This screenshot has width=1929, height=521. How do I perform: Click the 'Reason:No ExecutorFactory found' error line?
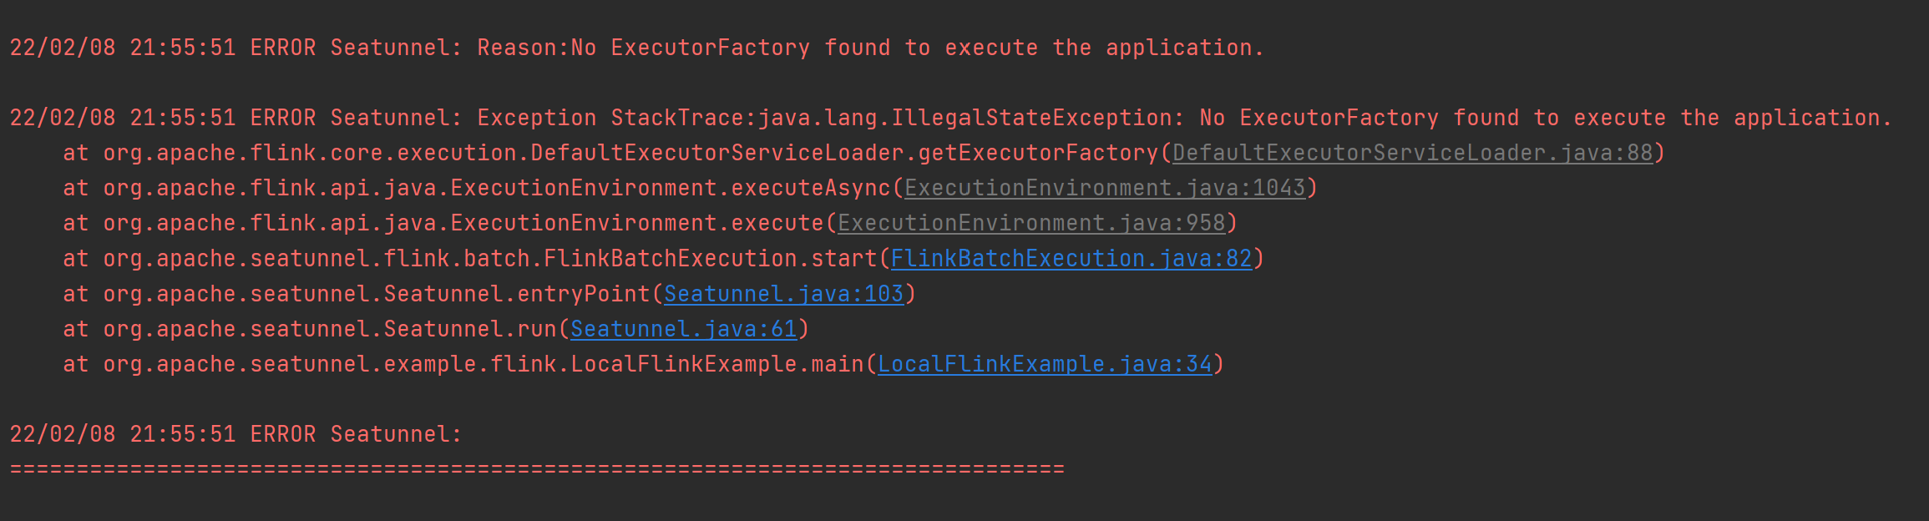click(637, 48)
